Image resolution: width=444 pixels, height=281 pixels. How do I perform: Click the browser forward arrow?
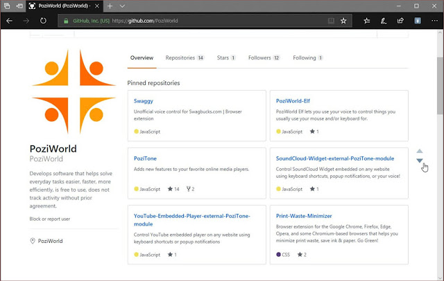pos(26,21)
